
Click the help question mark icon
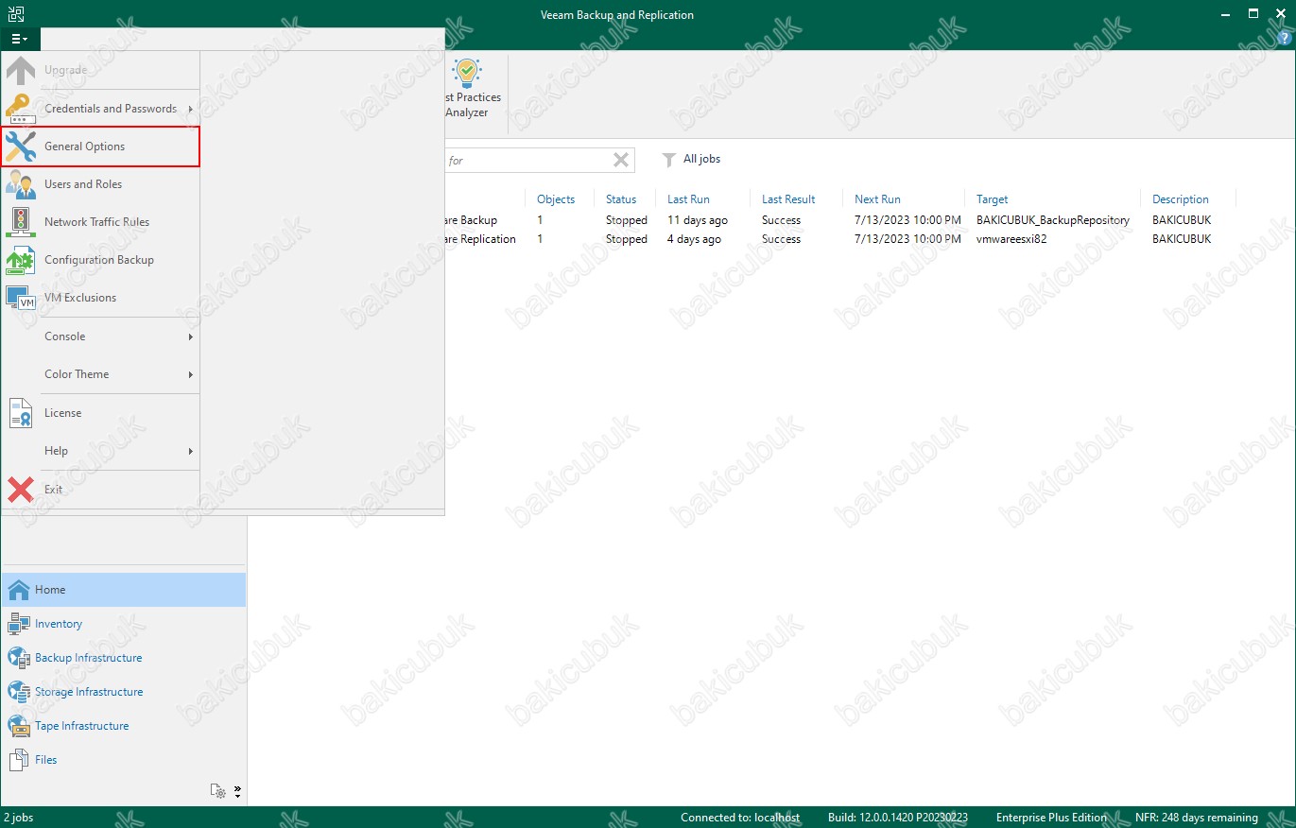click(x=1284, y=39)
